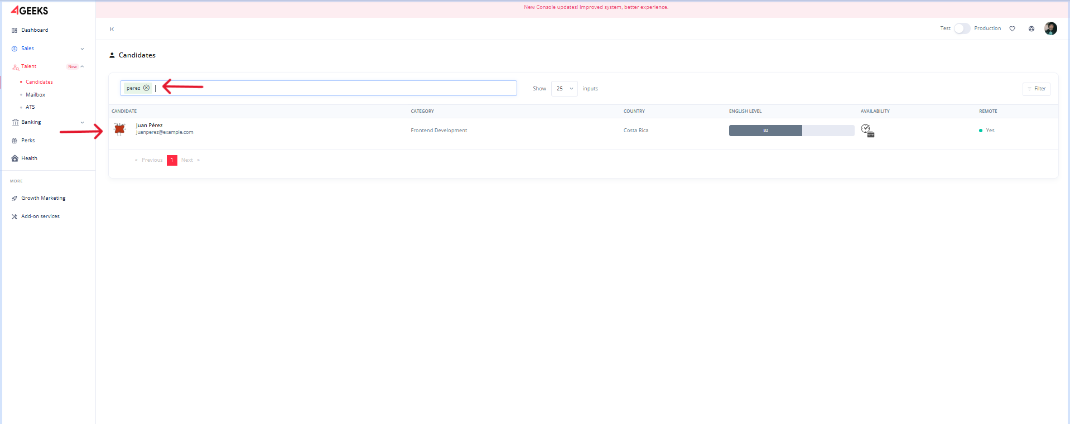Viewport: 1070px width, 424px height.
Task: Click the 4Geeks logo
Action: pyautogui.click(x=30, y=11)
